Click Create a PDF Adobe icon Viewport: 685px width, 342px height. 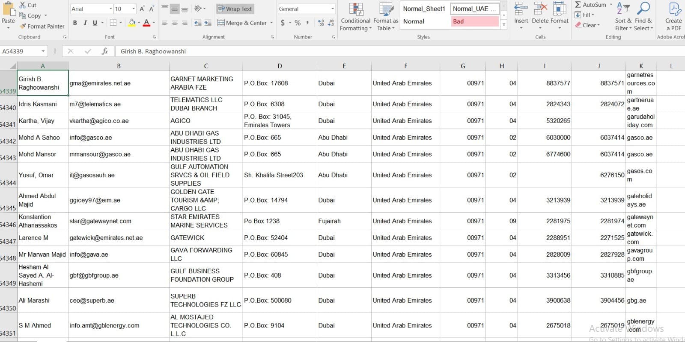pos(673,17)
